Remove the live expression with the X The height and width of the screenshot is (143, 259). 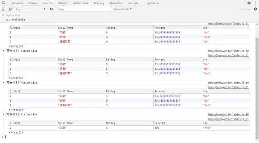pyautogui.click(x=3, y=15)
